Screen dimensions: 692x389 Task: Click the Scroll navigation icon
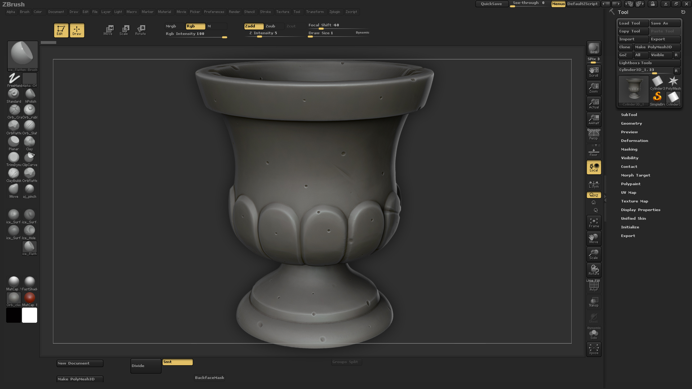pos(594,71)
